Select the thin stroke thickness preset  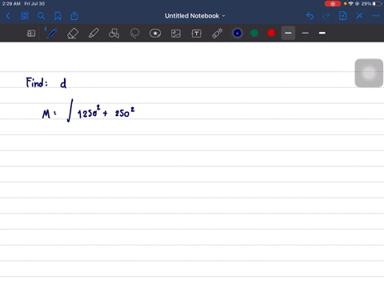[x=306, y=33]
